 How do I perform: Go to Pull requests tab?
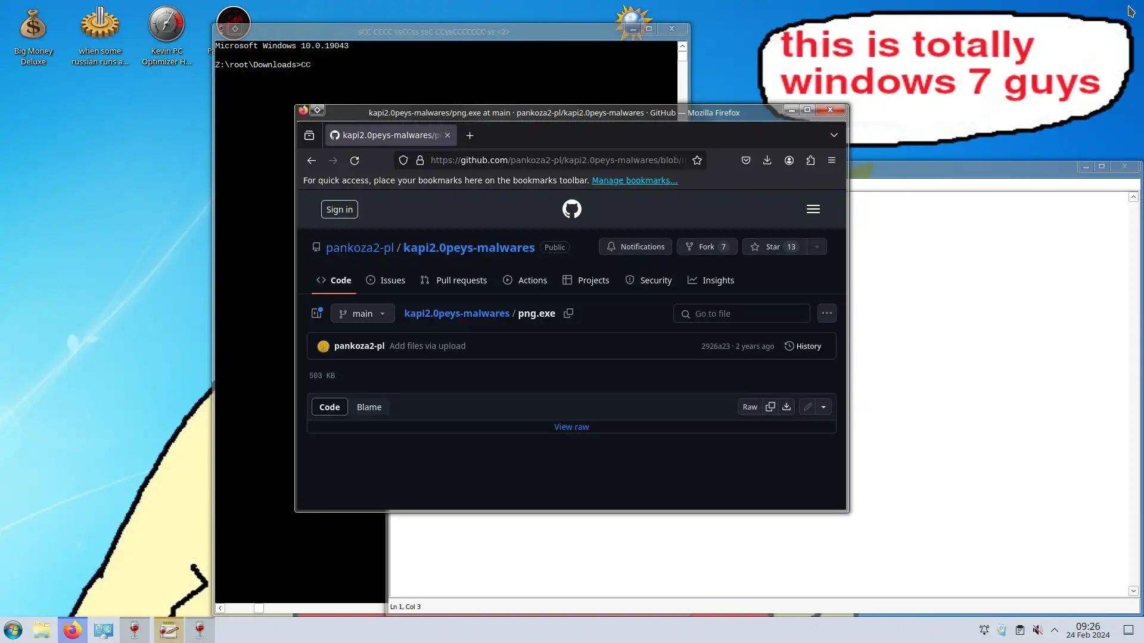[454, 280]
